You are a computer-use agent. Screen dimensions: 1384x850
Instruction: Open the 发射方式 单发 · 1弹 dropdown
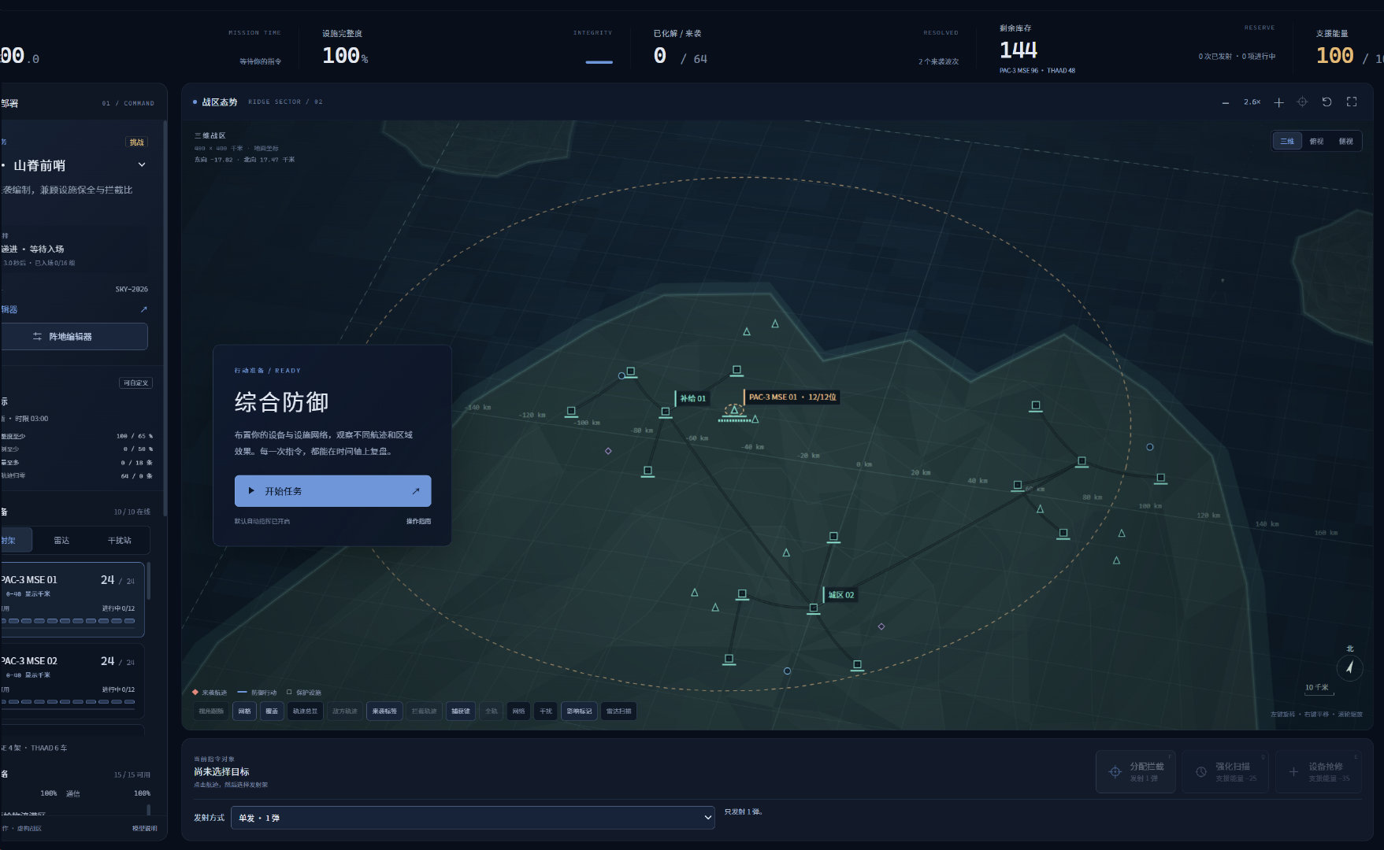pos(473,818)
